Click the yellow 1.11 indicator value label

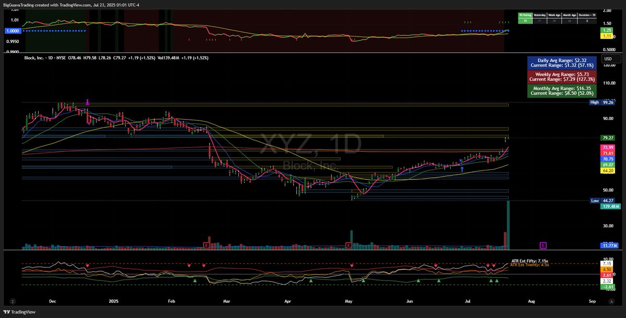[607, 36]
